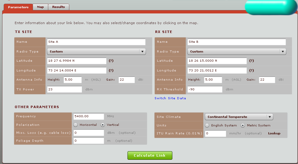Click the TX SITE heading text
Screen dimensions: 298x164
[x=24, y=32]
